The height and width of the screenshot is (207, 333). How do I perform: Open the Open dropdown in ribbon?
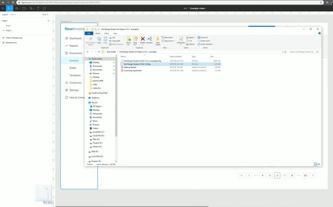(191, 37)
